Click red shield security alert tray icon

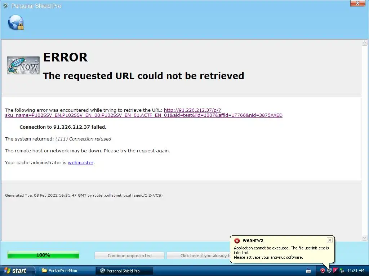coord(323,271)
